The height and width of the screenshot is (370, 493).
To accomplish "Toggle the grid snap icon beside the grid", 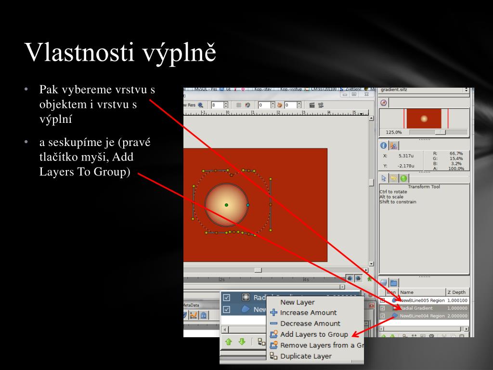I will (x=247, y=105).
